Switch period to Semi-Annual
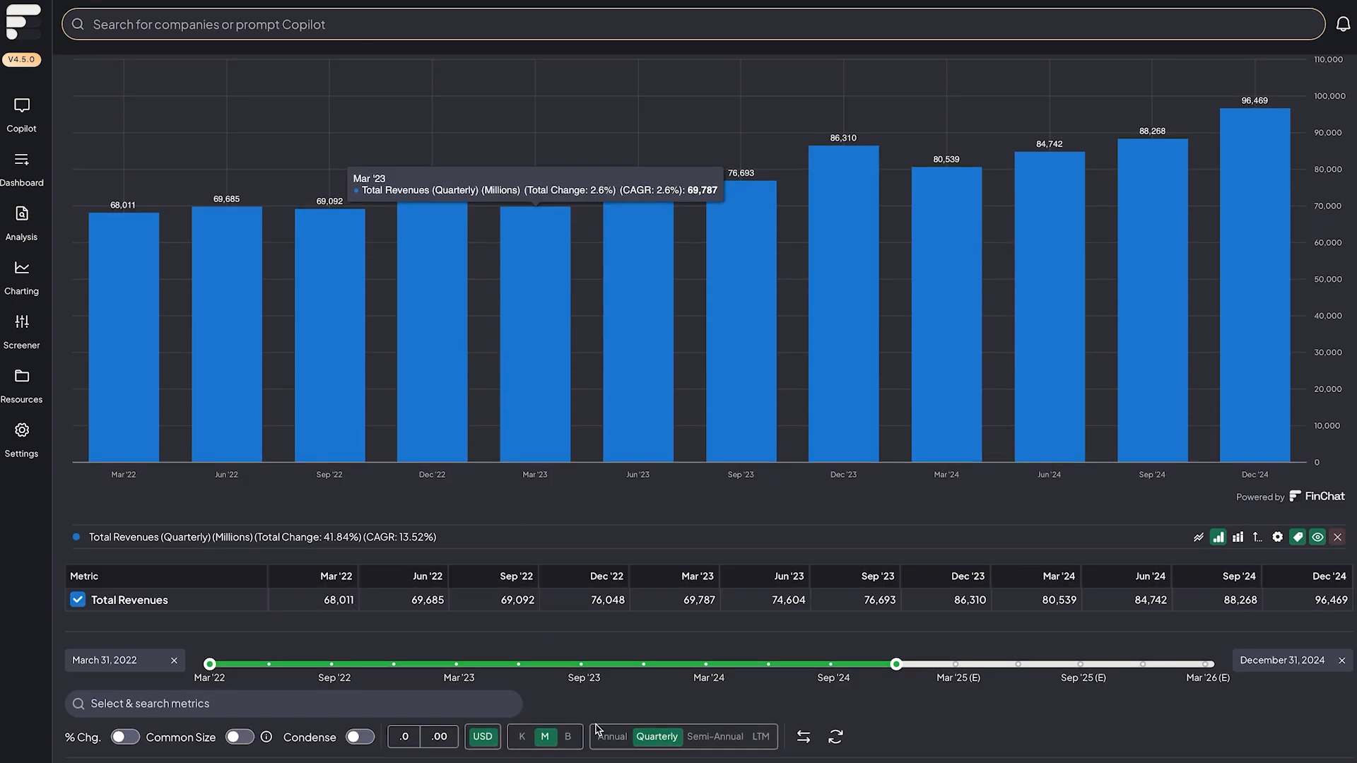This screenshot has height=763, width=1357. point(715,736)
